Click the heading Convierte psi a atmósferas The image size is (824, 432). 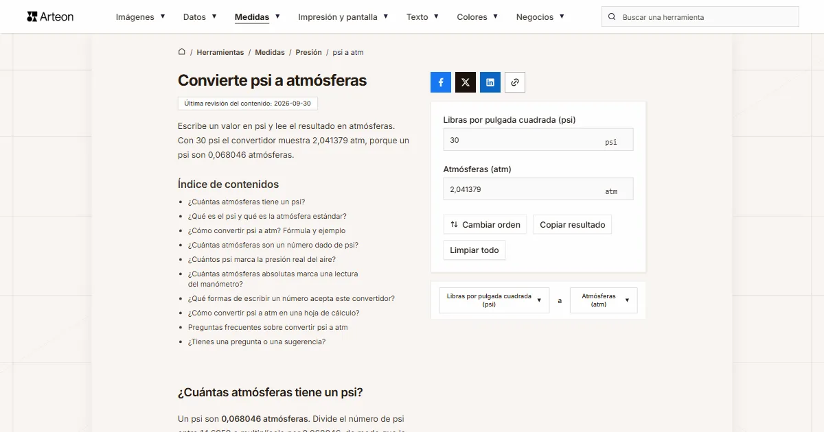pos(273,80)
